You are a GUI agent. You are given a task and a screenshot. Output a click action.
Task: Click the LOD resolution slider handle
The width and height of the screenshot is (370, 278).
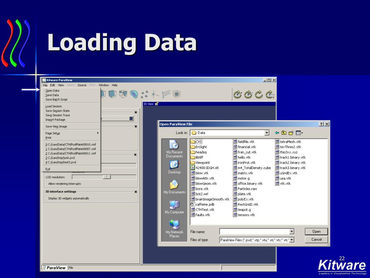pos(107,177)
